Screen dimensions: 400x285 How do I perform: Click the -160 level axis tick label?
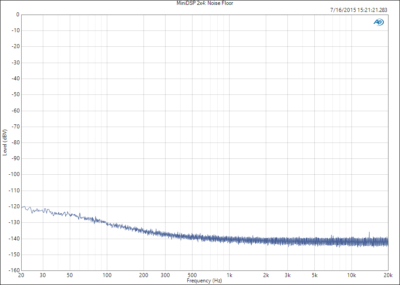click(x=14, y=270)
